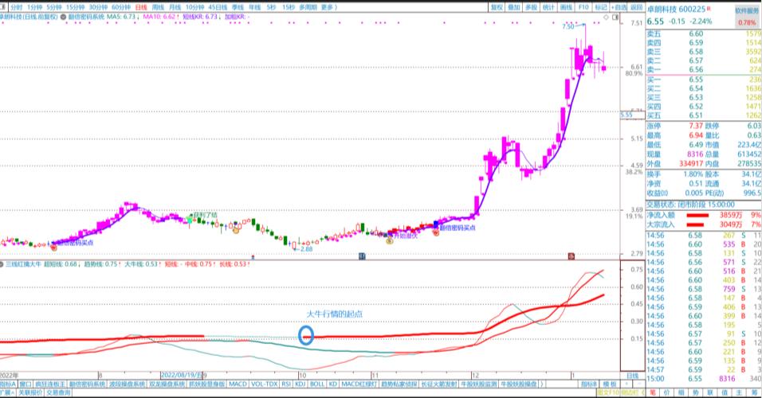Click the 翻倍密码买点 signal marker near December
Viewport: 762px width, 398px height.
point(458,228)
